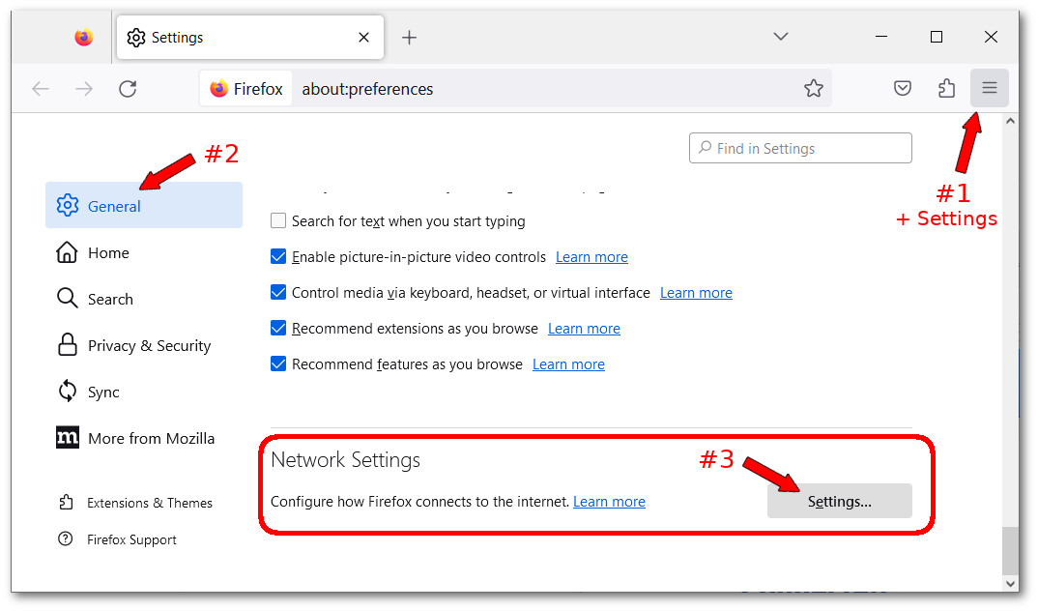Open a new tab with plus button
Screen dimensions: 1038x611
409,38
